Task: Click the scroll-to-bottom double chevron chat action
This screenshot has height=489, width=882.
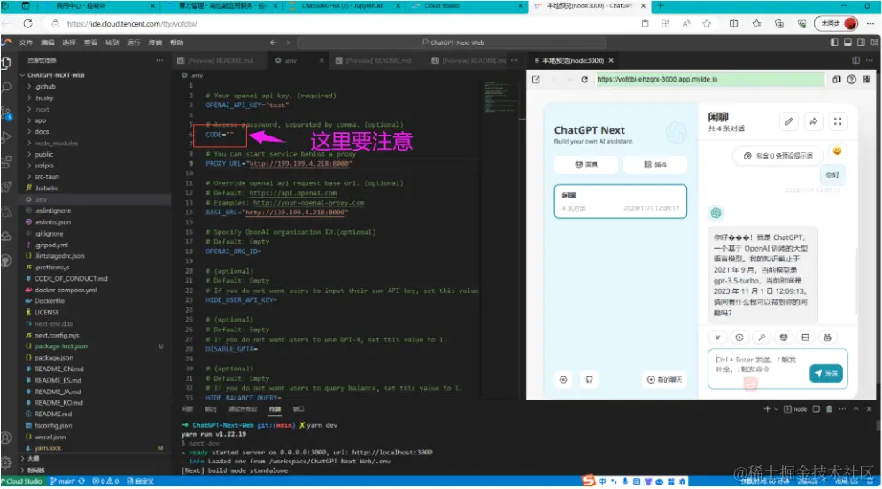Action: [x=717, y=337]
